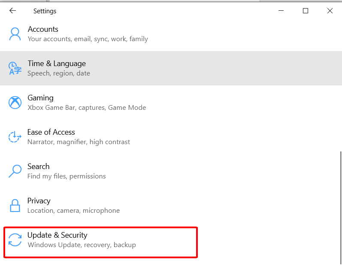Click the back arrow in Settings

(12, 11)
